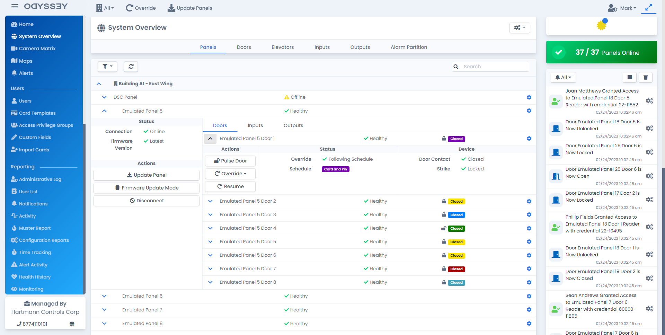Viewport: 665px width, 335px height.
Task: Toggle fullscreen expand arrows icon
Action: 648,7
